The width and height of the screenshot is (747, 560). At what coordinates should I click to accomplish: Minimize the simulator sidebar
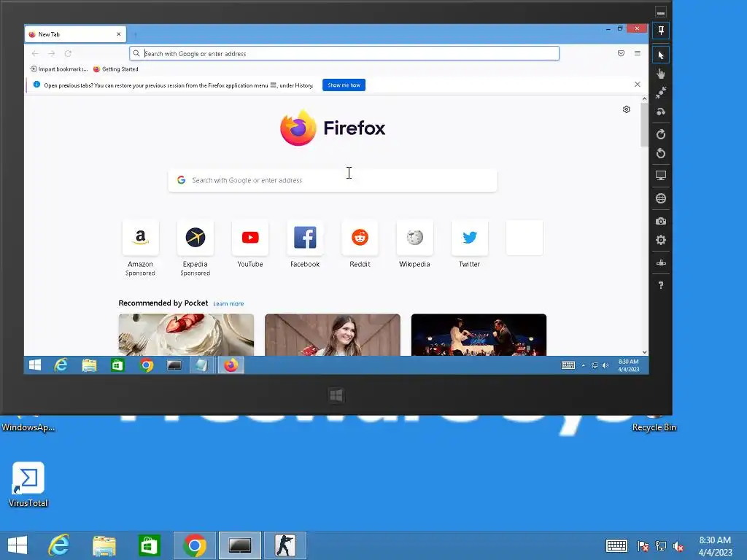click(x=661, y=12)
